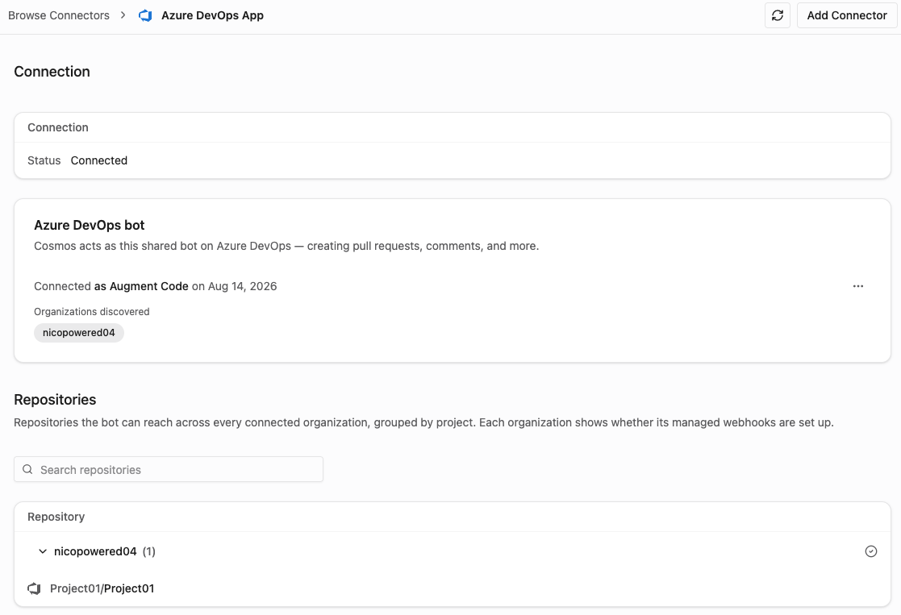The image size is (901, 615).
Task: Focus the Search repositories field
Action: click(x=169, y=469)
